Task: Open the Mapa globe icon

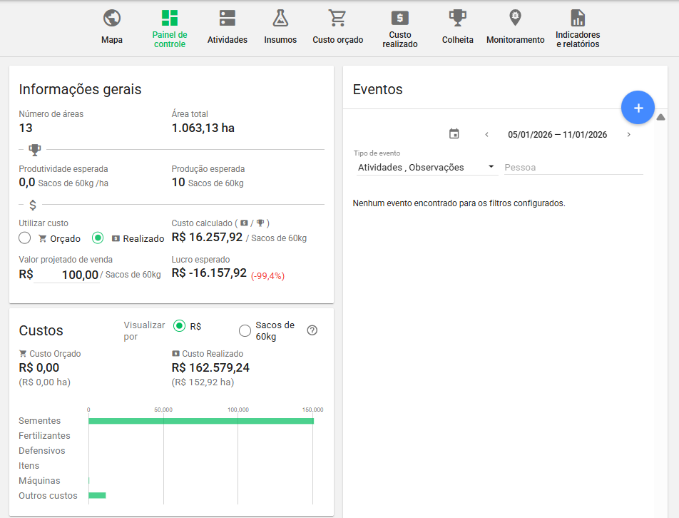Action: [x=111, y=19]
